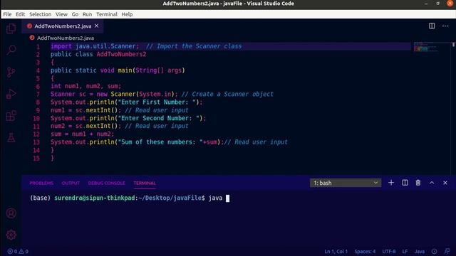Click in the terminal after 'java' command

click(x=227, y=198)
